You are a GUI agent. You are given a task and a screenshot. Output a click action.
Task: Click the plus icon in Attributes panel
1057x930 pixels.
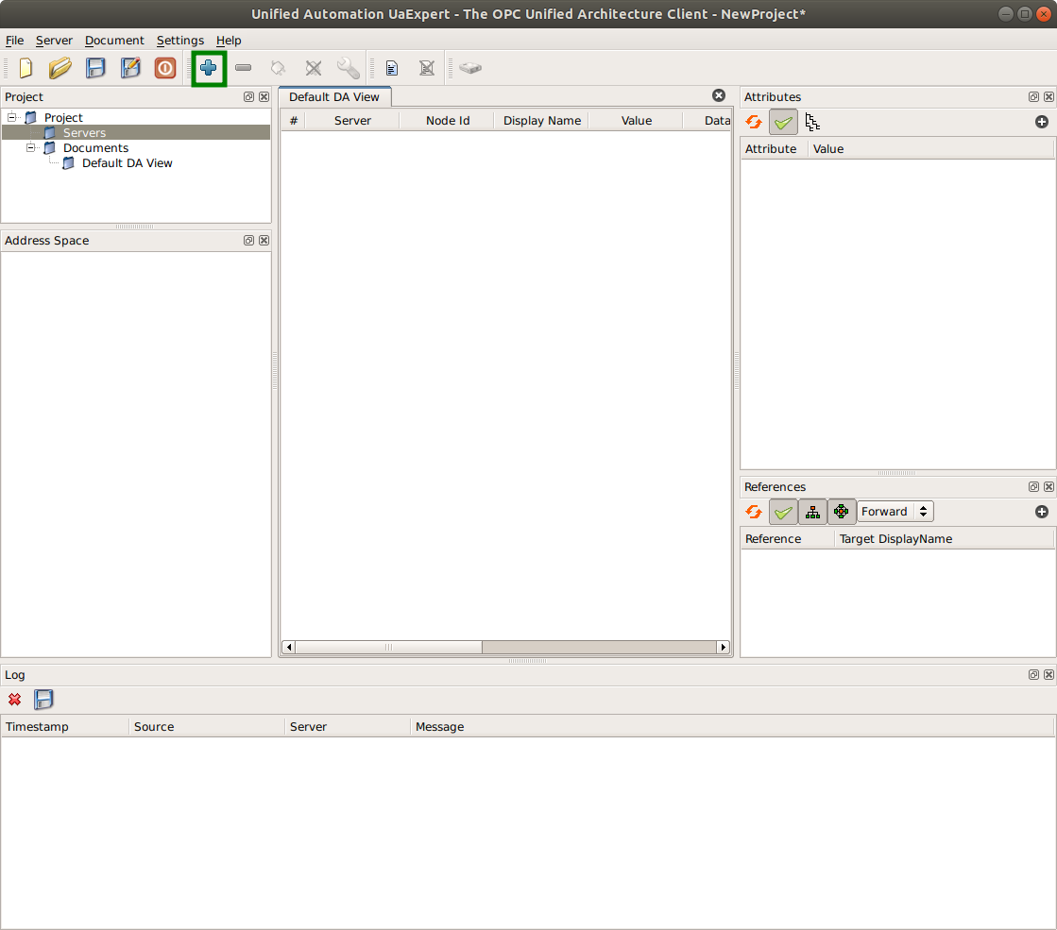click(x=1042, y=122)
